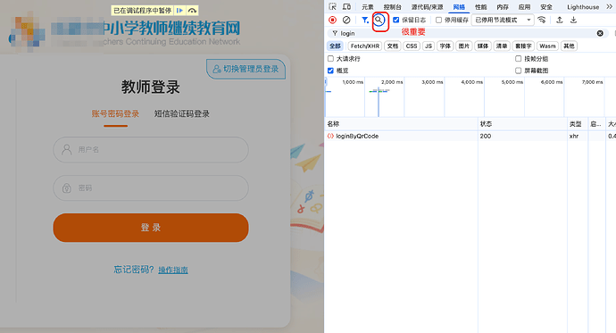Clear the network log
Viewport: 616px width, 333px height.
(346, 20)
